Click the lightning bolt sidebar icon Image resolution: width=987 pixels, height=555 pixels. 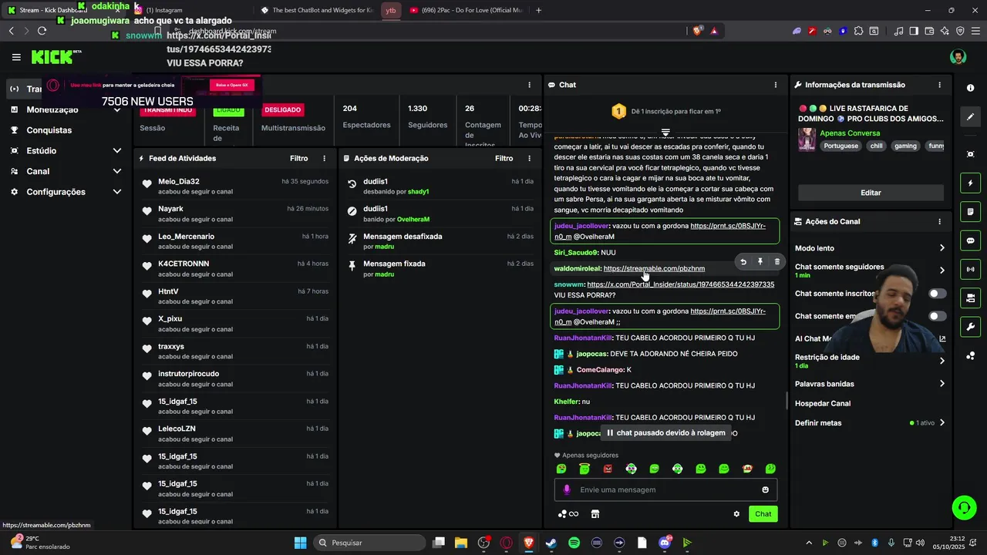point(970,183)
